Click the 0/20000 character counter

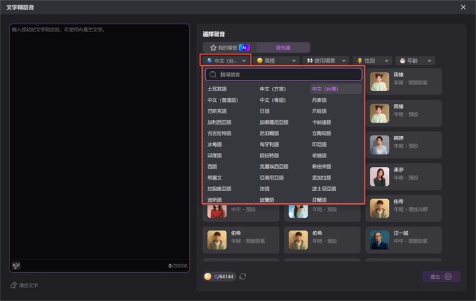click(x=178, y=265)
